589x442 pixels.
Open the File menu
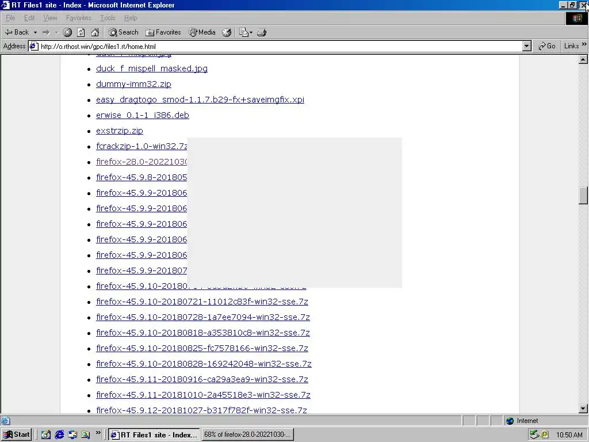(10, 18)
